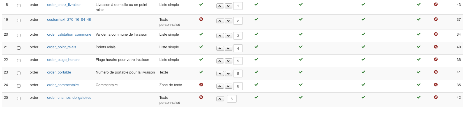Tick the checkbox on row 25
This screenshot has height=117, width=467.
pyautogui.click(x=19, y=98)
